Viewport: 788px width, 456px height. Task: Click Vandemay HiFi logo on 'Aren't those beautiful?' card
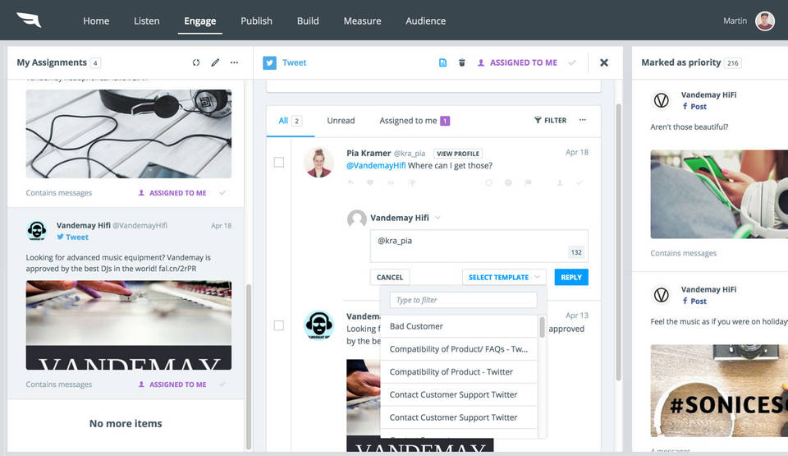(x=662, y=100)
